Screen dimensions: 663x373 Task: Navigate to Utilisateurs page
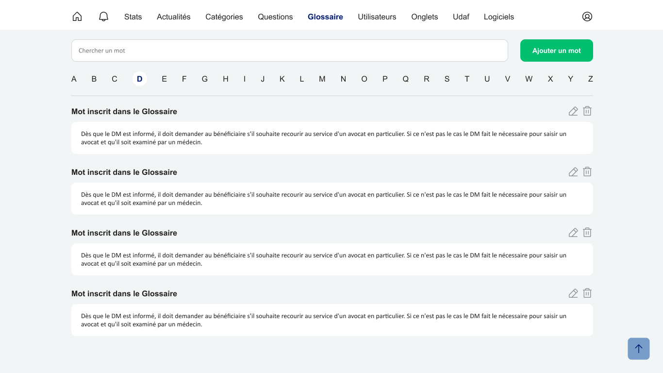click(377, 17)
